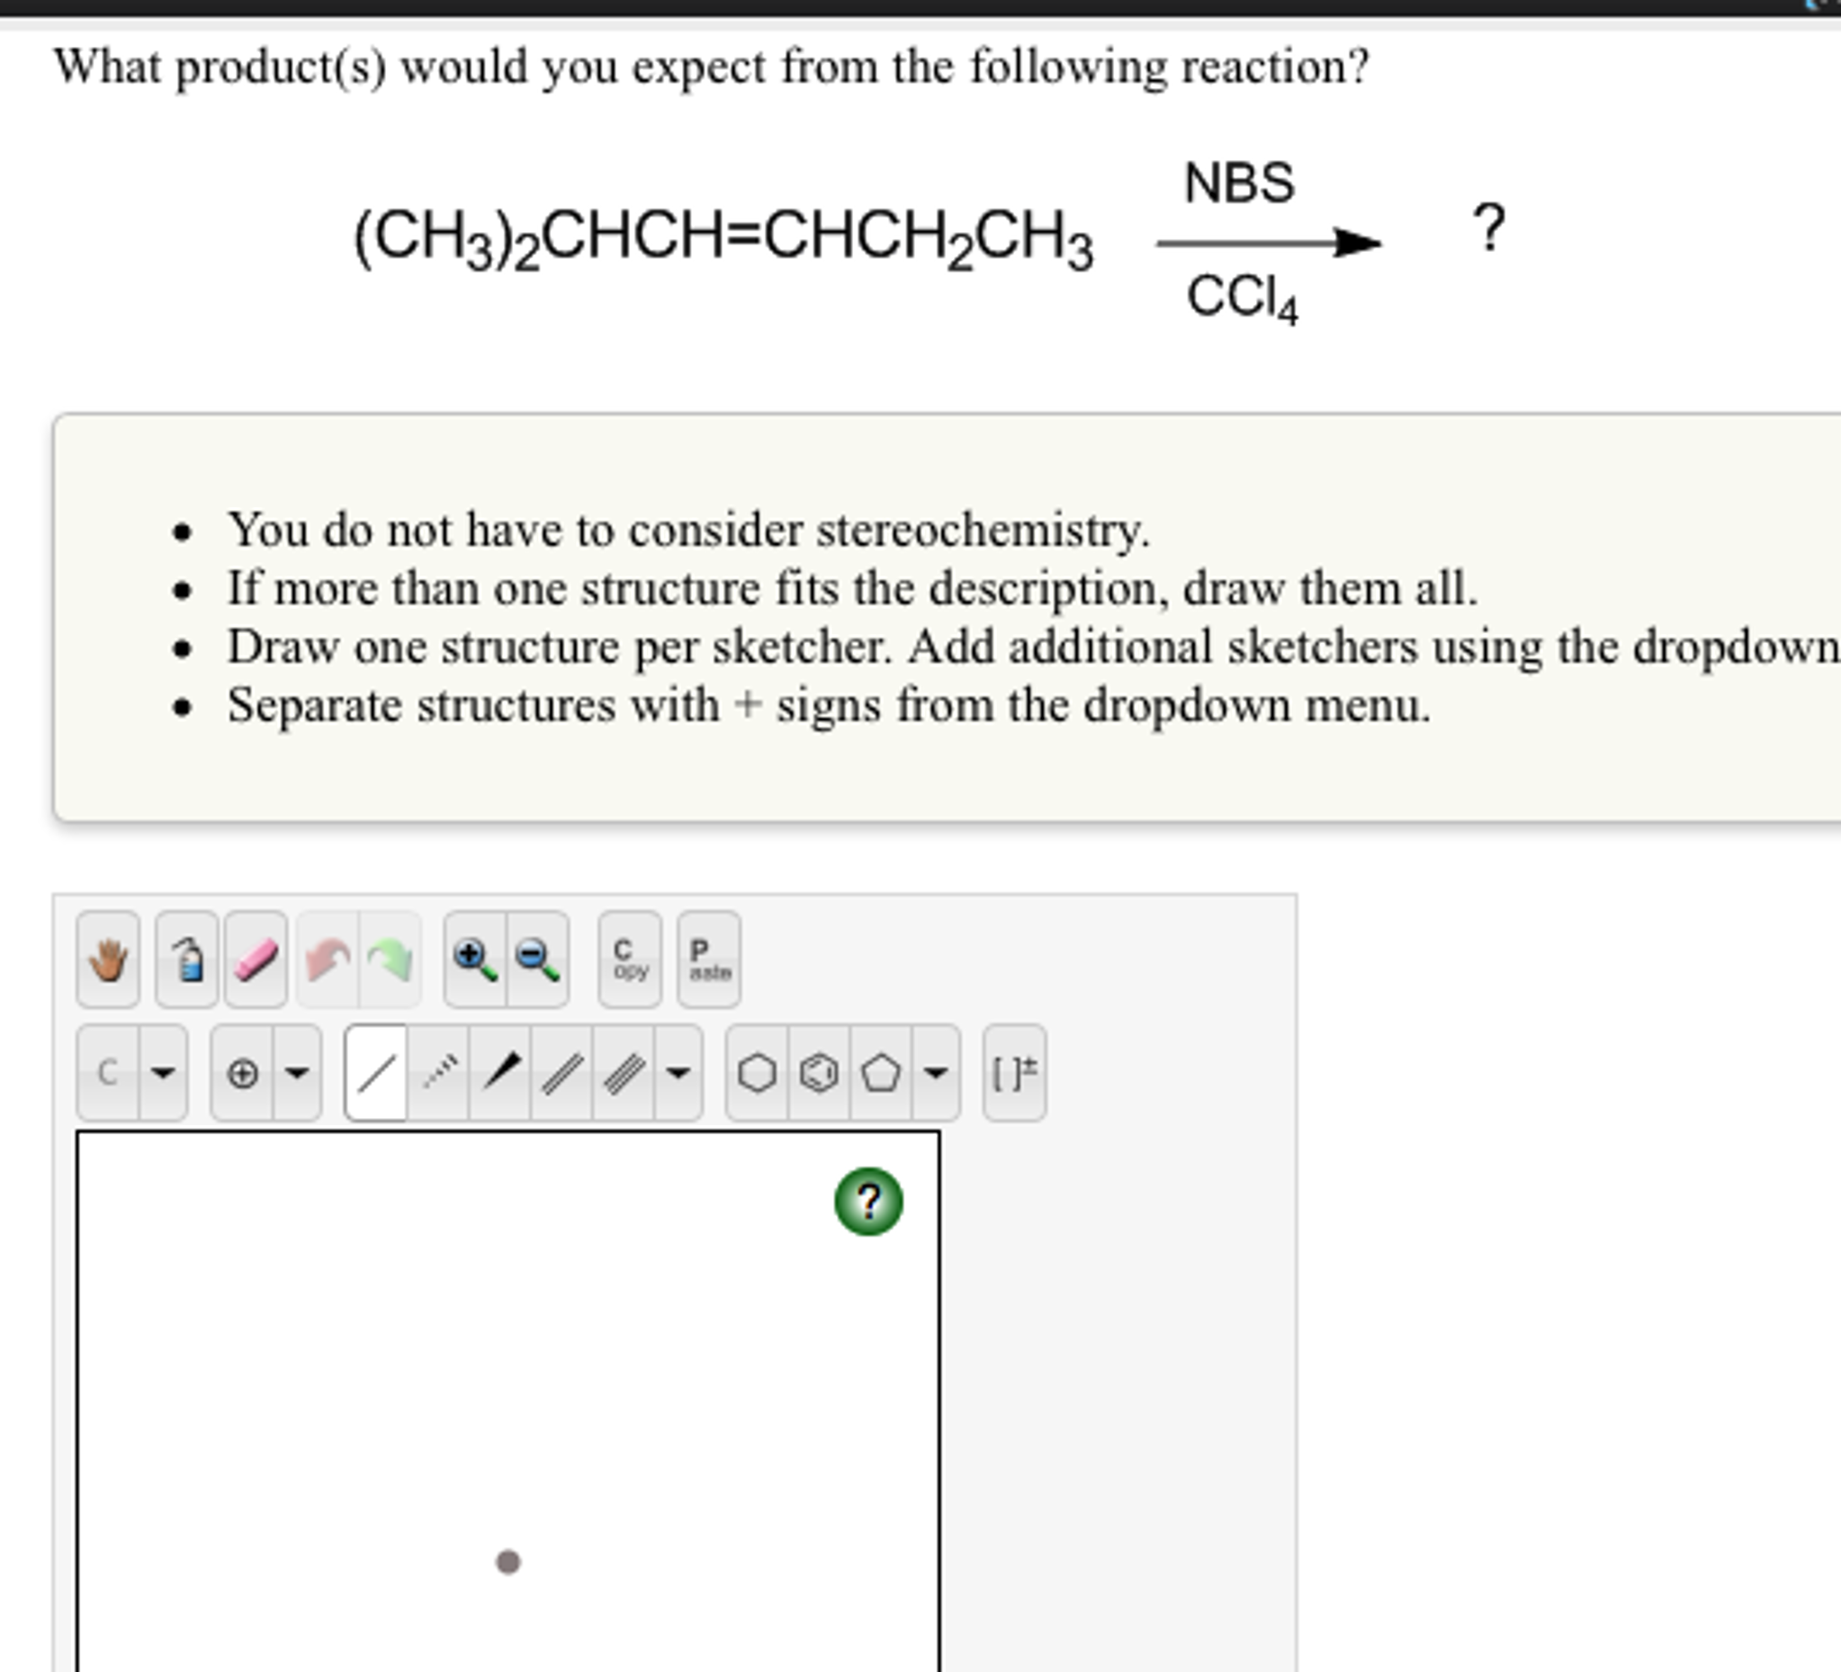This screenshot has height=1672, width=1841.
Task: Paste a copied structure
Action: [708, 958]
